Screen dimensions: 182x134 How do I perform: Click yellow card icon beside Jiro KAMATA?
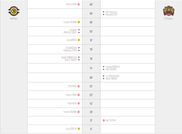point(79,40)
